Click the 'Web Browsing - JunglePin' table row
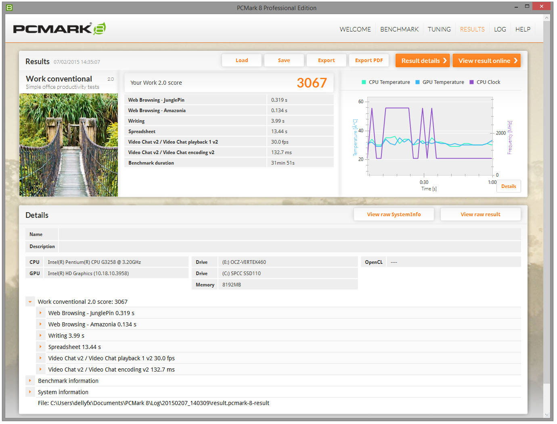This screenshot has height=424, width=557. (x=229, y=100)
